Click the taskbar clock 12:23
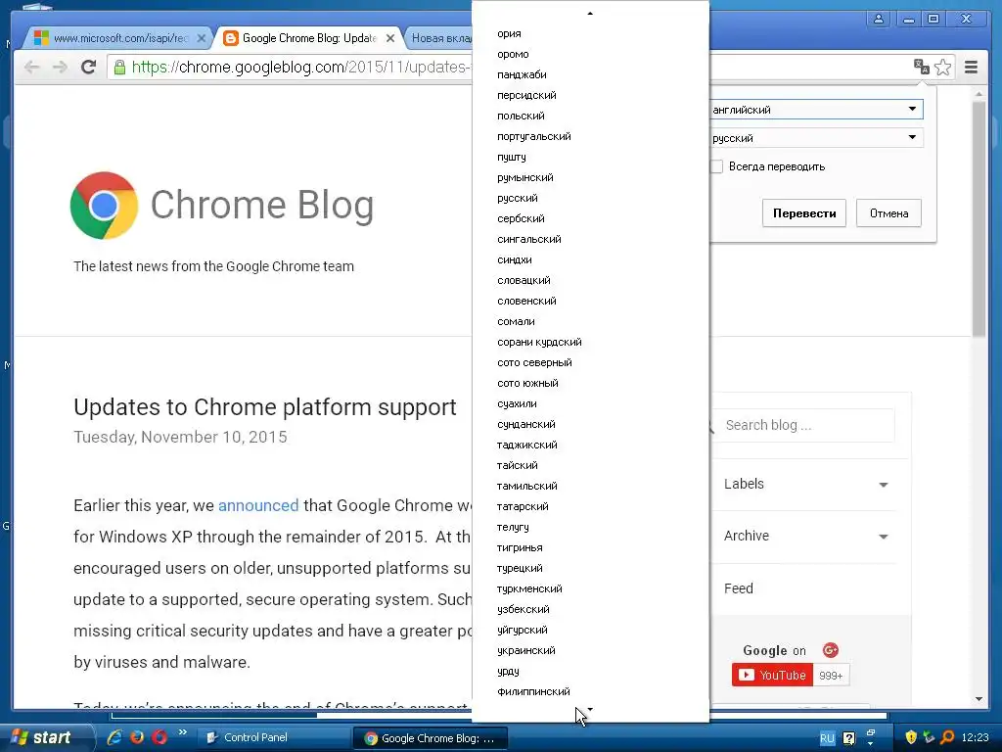The width and height of the screenshot is (1002, 752). coord(975,737)
